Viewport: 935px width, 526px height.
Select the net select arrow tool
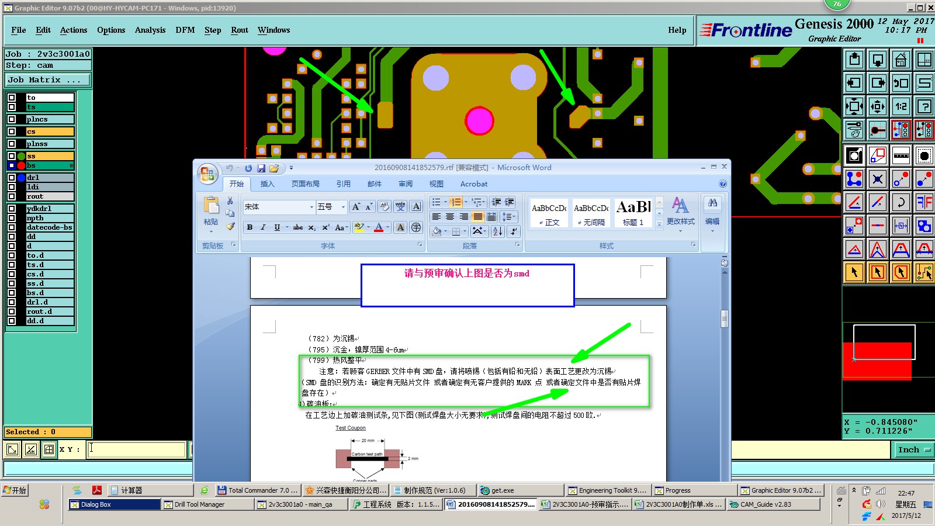click(924, 272)
